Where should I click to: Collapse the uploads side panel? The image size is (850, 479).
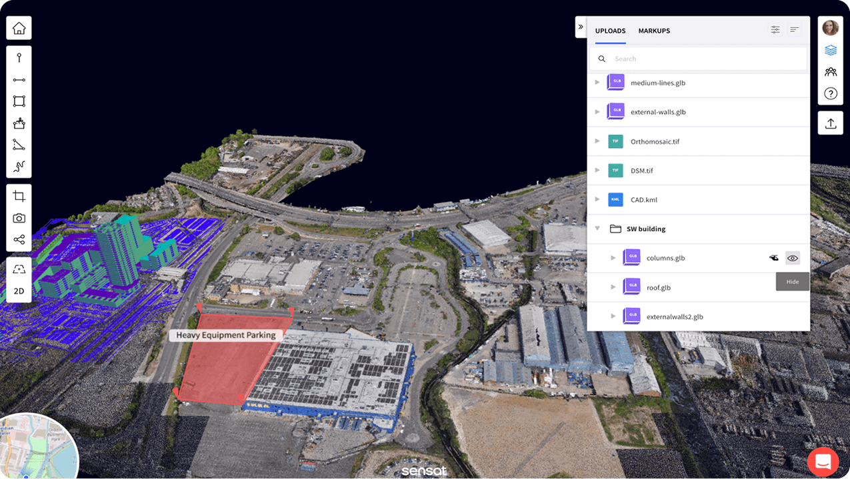tap(581, 27)
